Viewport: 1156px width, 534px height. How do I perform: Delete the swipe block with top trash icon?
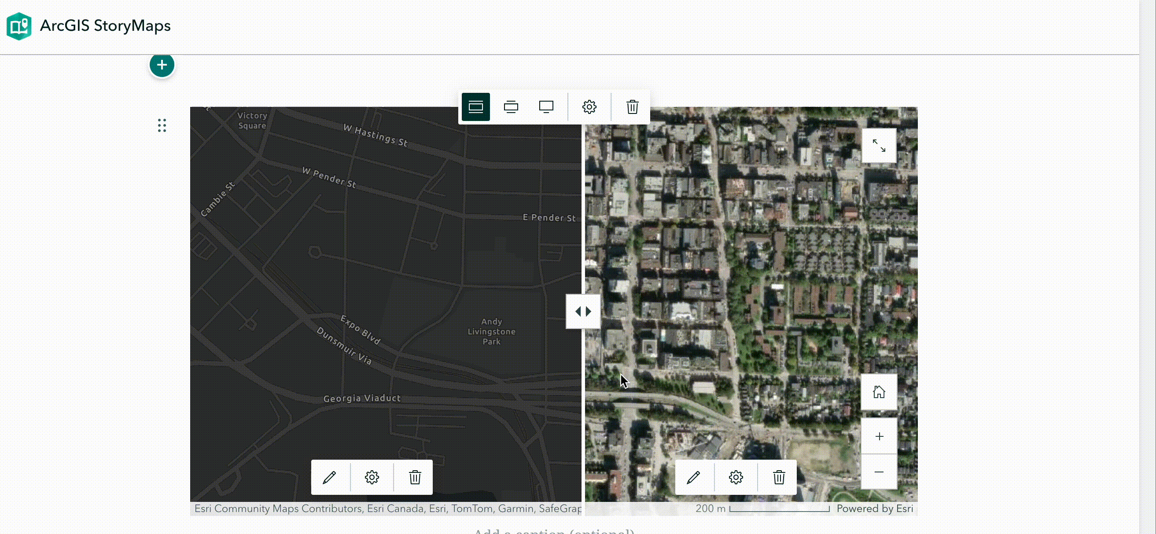[x=632, y=107]
